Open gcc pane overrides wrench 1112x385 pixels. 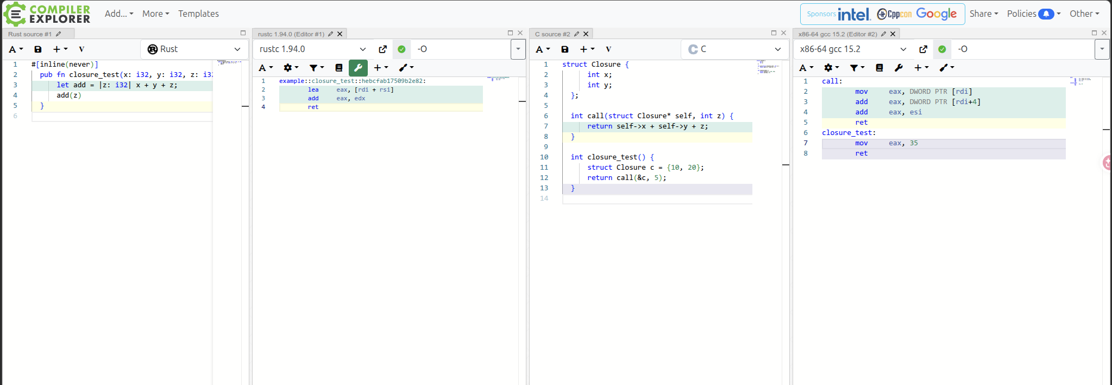click(x=899, y=68)
